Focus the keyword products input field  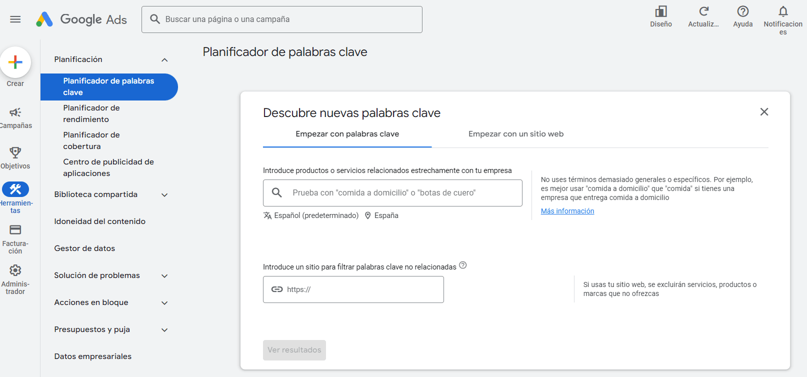coord(392,193)
